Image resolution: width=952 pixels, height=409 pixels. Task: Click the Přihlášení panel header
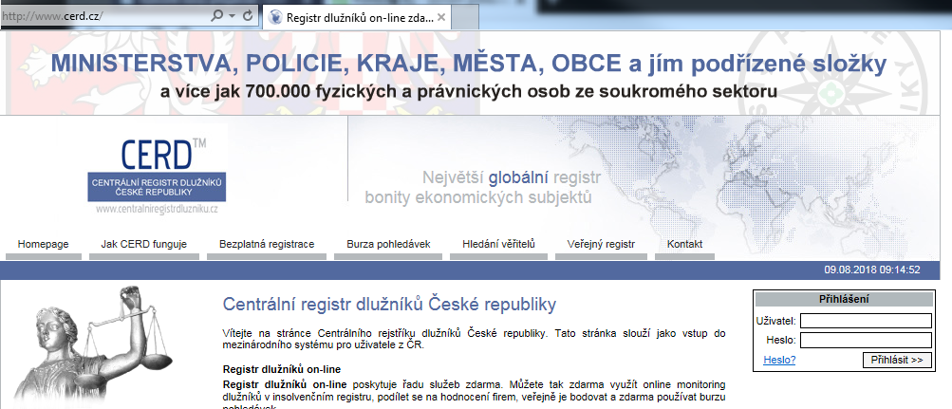[844, 299]
